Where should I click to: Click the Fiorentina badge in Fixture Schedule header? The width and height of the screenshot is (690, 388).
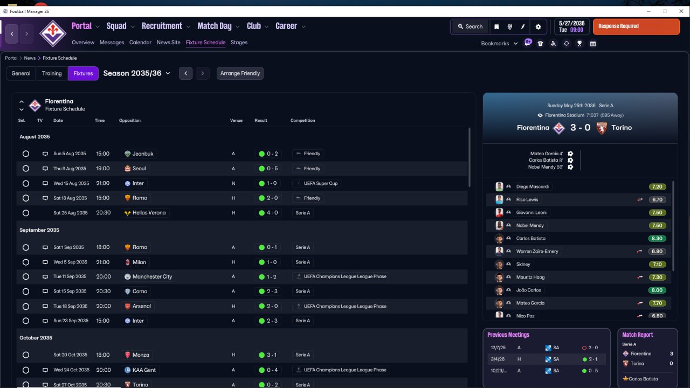35,105
